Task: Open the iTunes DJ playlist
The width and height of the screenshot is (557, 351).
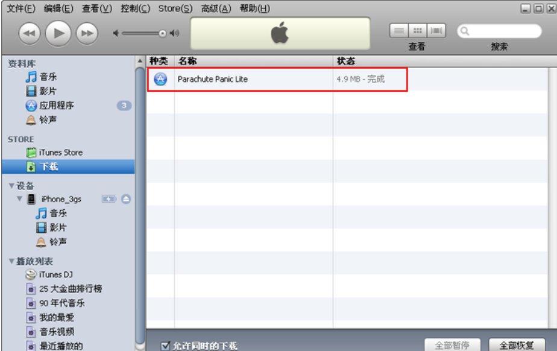Action: coord(56,274)
